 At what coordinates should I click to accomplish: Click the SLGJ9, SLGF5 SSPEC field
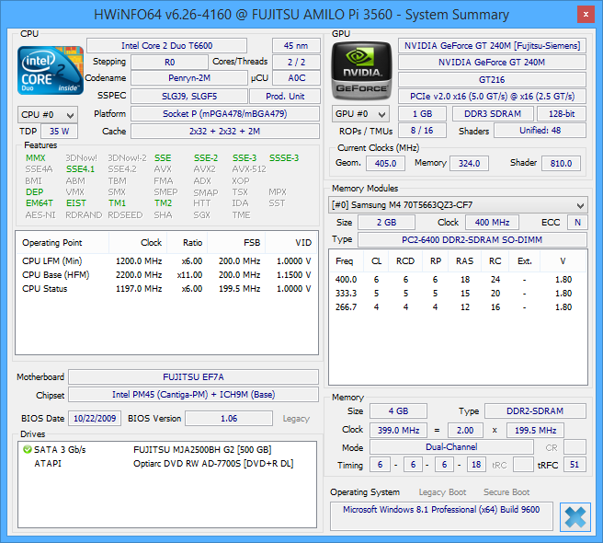188,97
